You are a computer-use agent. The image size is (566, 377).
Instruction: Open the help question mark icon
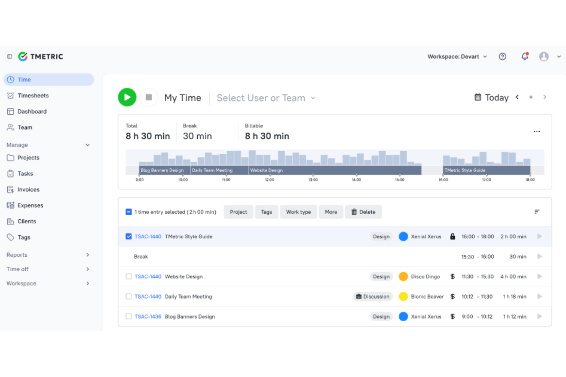(503, 57)
